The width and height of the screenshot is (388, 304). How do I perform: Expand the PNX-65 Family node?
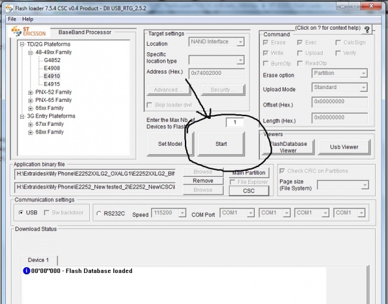30,100
